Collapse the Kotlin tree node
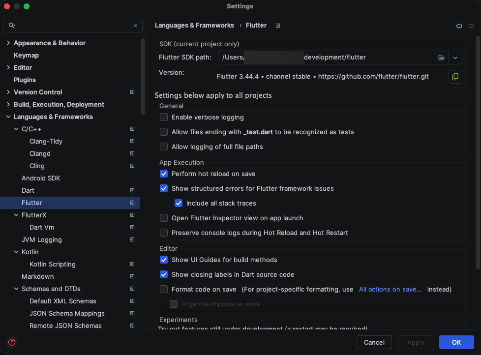This screenshot has height=355, width=481. coord(16,252)
